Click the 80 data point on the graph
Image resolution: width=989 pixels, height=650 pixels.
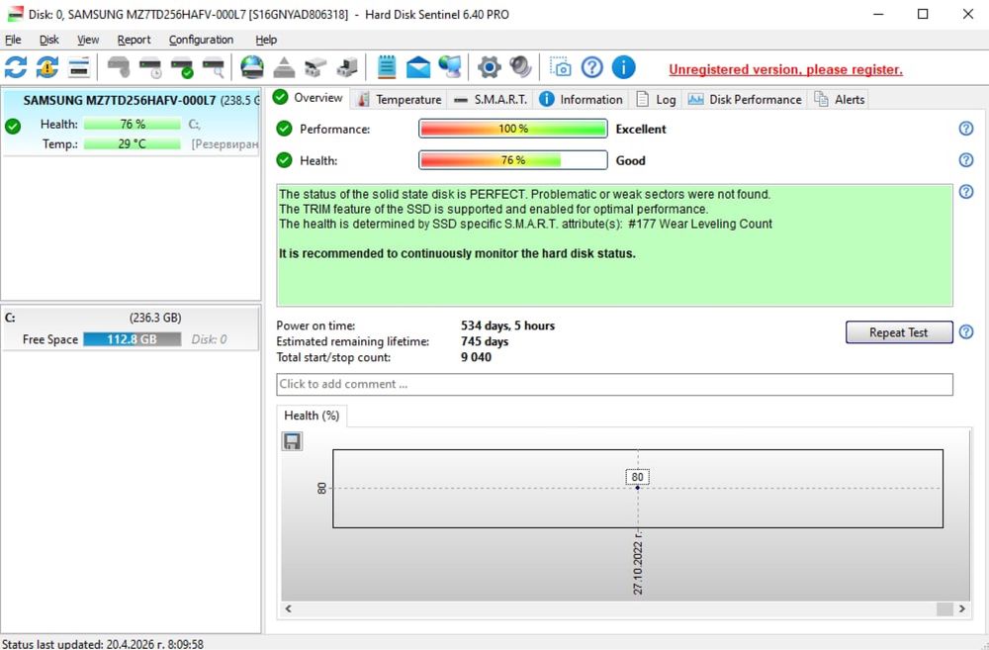click(637, 487)
